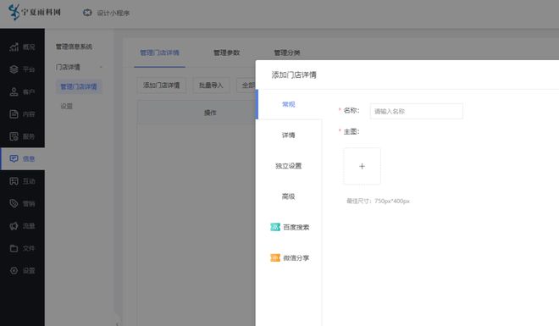Select the 微信分享 tab in the dialog

(x=290, y=257)
